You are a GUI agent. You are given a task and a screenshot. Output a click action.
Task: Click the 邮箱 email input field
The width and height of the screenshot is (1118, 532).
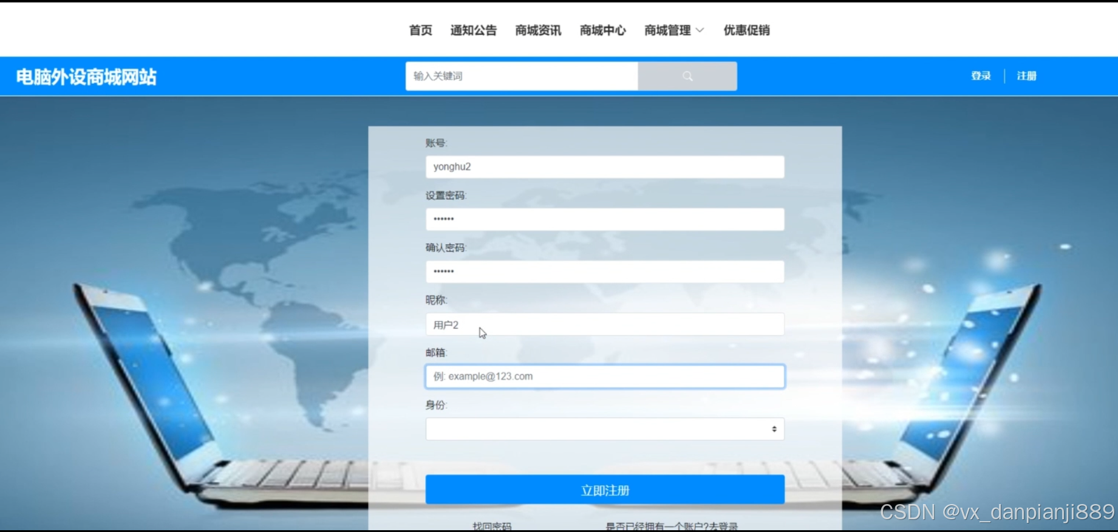tap(605, 377)
